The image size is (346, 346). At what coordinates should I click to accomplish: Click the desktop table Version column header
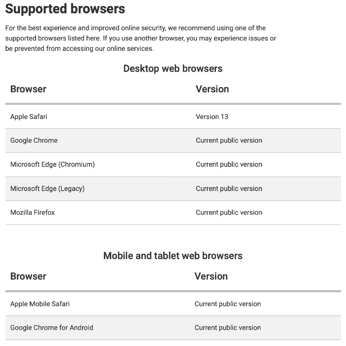coord(212,89)
